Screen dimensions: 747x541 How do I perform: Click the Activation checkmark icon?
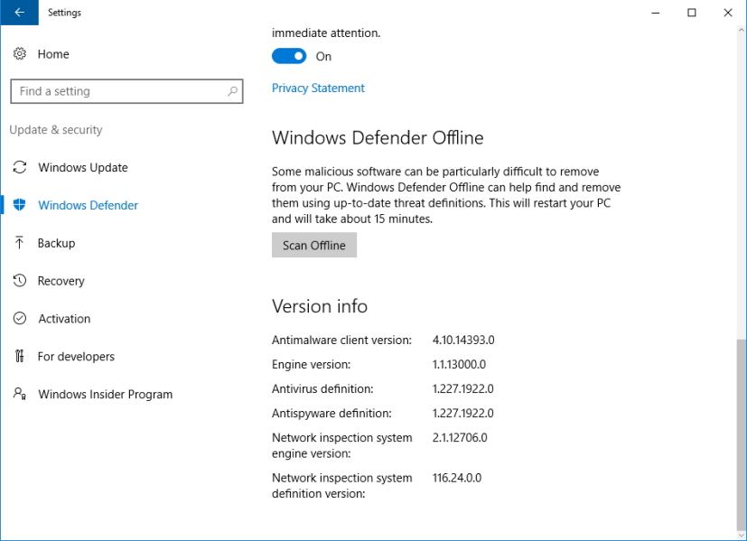pyautogui.click(x=20, y=318)
